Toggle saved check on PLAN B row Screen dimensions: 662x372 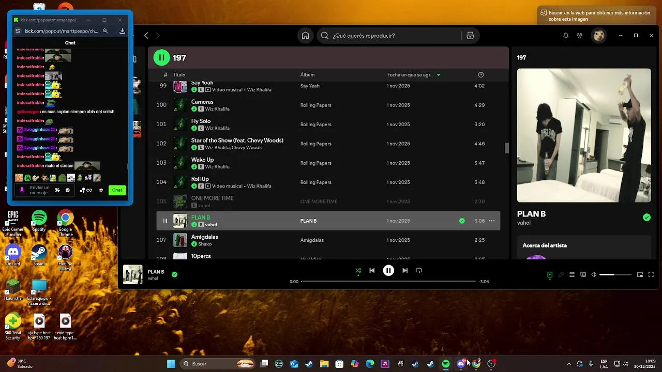[462, 221]
